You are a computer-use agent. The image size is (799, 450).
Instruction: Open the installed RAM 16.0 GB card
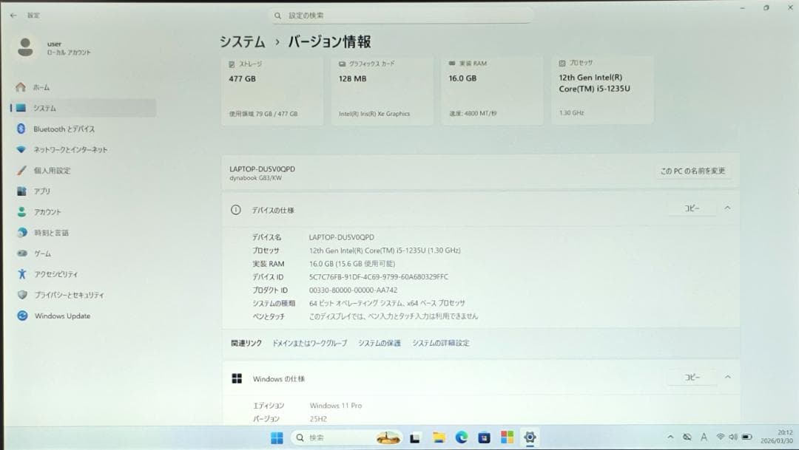pos(492,89)
